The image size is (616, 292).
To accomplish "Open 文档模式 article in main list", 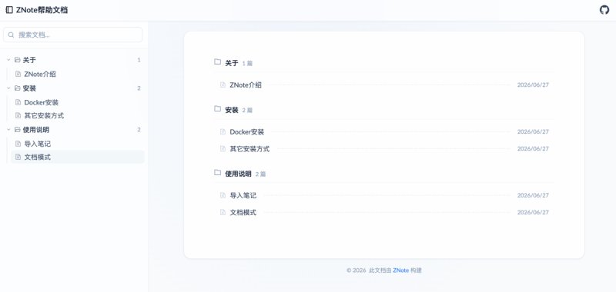I will point(243,212).
